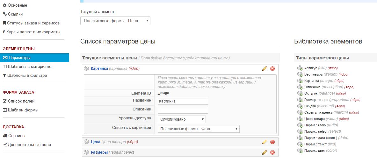Open Курсы валют и их форматы
Image resolution: width=377 pixels, height=160 pixels.
coord(33,32)
